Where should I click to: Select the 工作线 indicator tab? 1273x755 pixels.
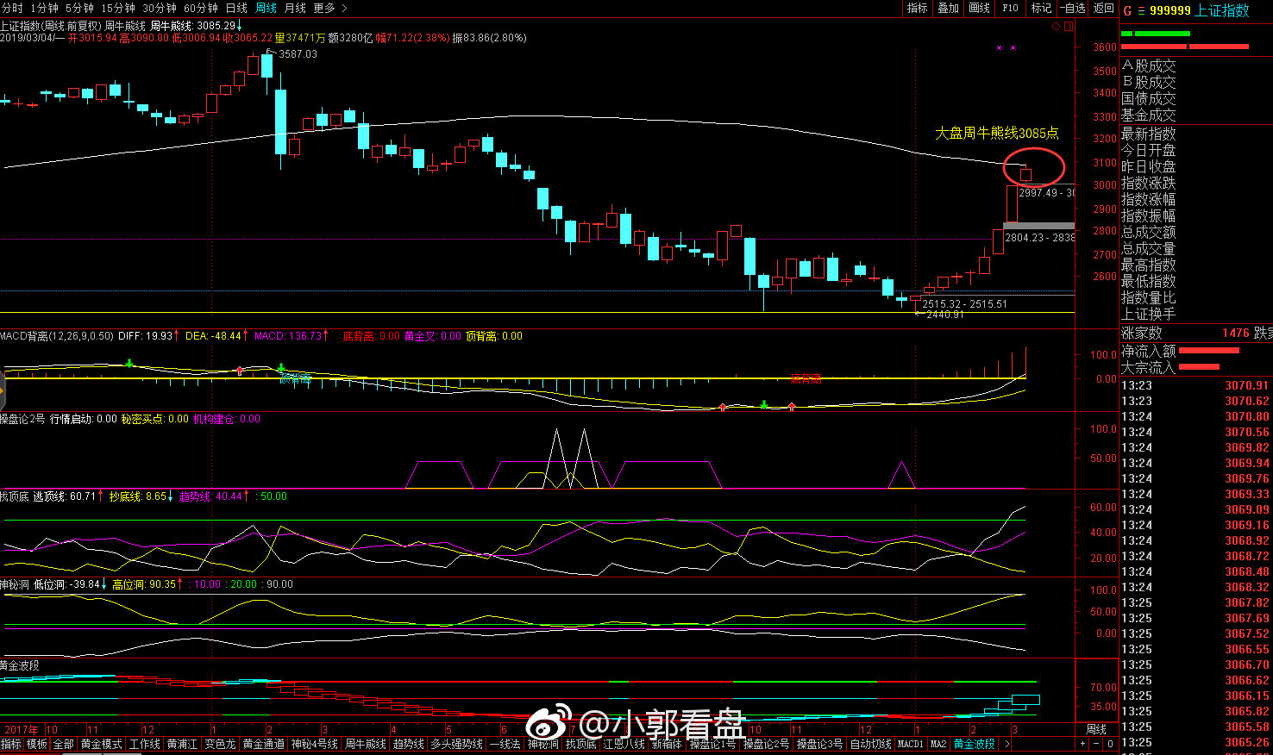pos(145,744)
